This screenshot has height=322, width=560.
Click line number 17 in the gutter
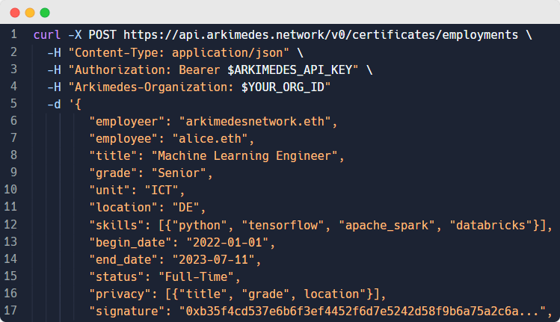click(x=10, y=311)
